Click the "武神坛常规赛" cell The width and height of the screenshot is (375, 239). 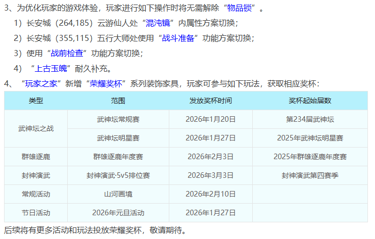tap(118, 119)
